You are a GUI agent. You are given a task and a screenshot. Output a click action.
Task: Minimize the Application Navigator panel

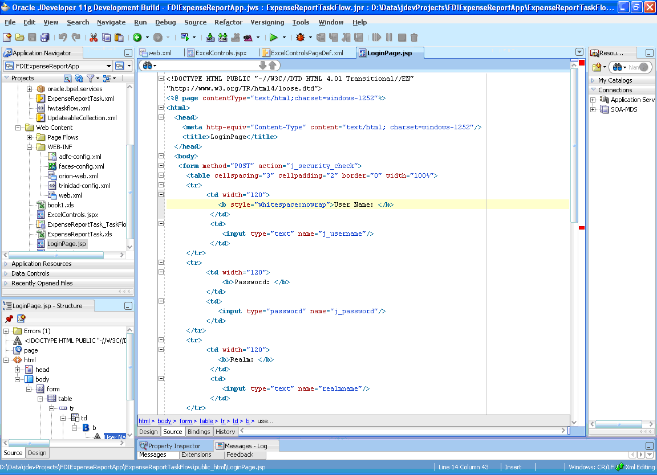[x=128, y=53]
